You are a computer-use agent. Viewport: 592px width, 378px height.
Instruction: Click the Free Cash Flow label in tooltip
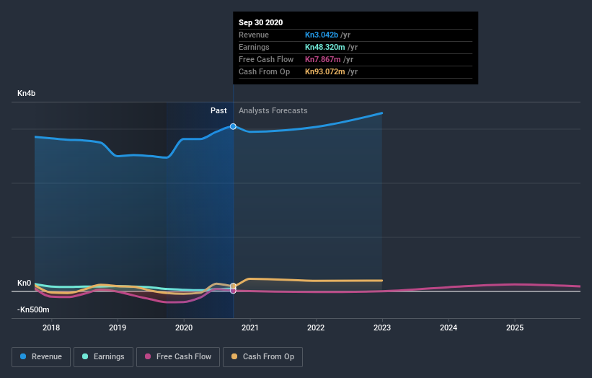tap(266, 59)
